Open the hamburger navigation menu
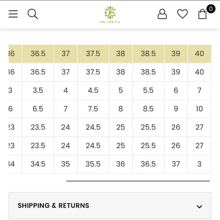The height and width of the screenshot is (220, 220). coord(13,14)
